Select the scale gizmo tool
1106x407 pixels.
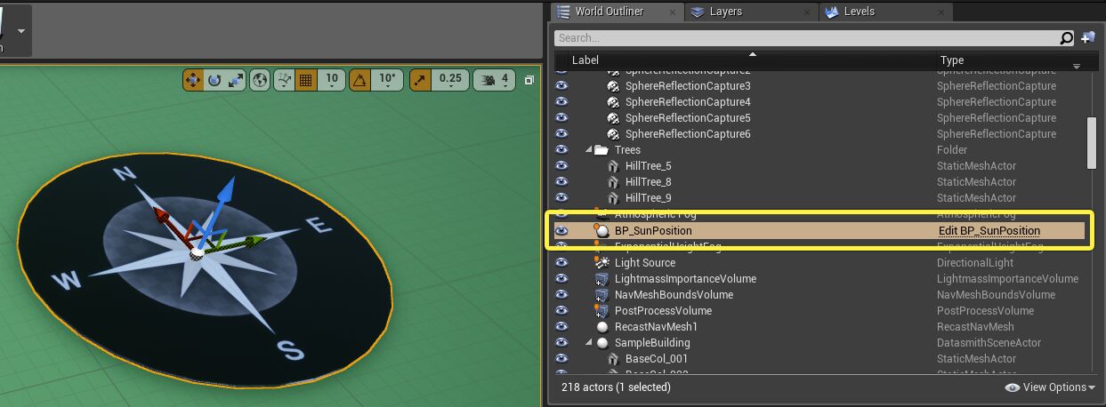coord(236,80)
